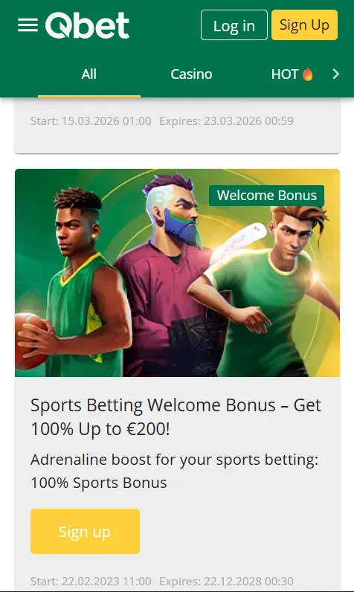
Task: Click the Expires 22.12.2028 date text
Action: click(226, 581)
